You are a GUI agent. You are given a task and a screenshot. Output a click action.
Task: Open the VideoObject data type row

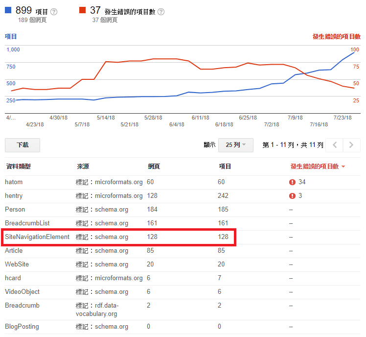22,292
